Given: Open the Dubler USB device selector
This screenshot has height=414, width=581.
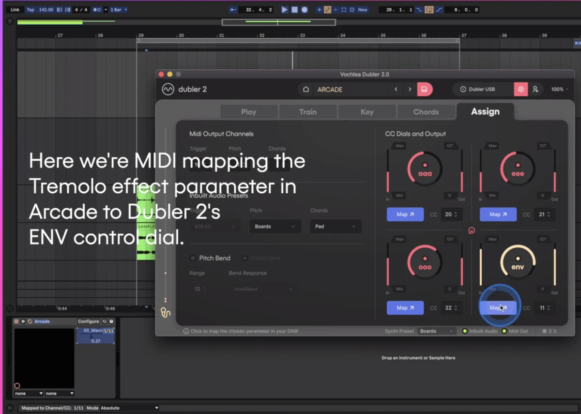Looking at the screenshot, I should [x=483, y=89].
